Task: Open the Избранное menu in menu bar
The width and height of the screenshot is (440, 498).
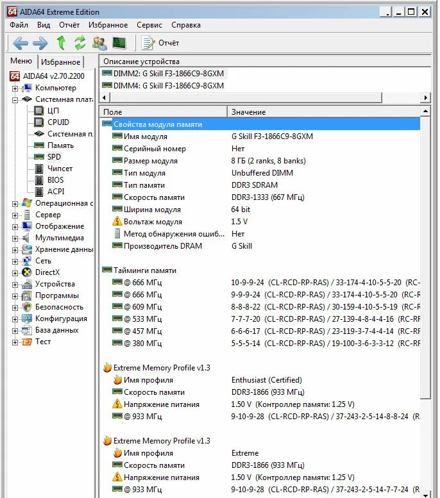Action: point(108,25)
